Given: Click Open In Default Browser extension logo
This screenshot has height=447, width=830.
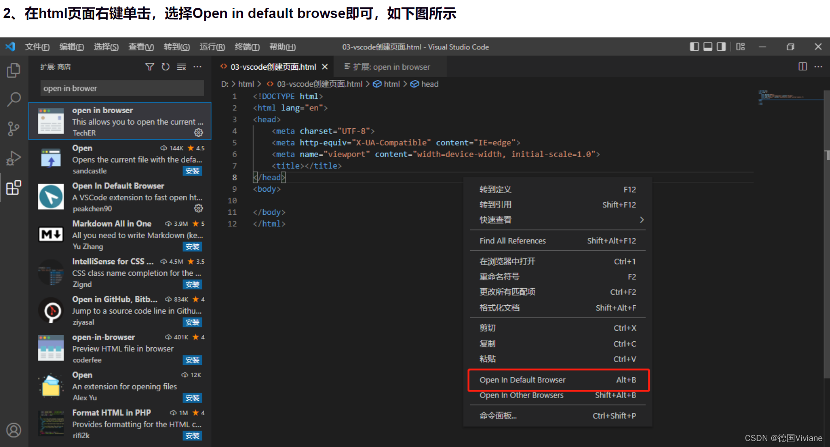Looking at the screenshot, I should point(51,197).
